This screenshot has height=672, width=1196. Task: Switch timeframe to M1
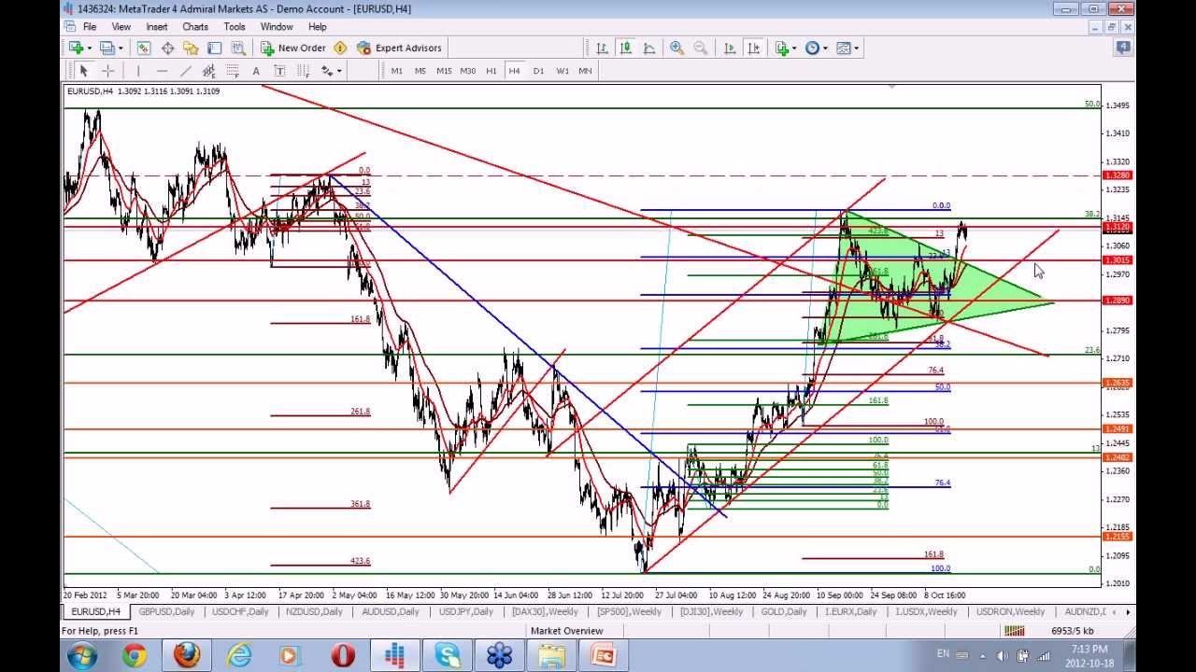click(397, 71)
